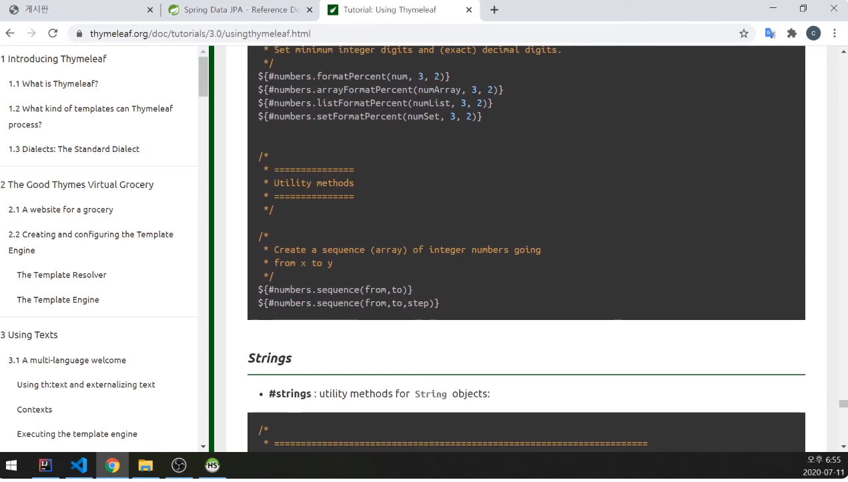Open Google Translate extension
This screenshot has height=482, width=848.
pos(770,33)
